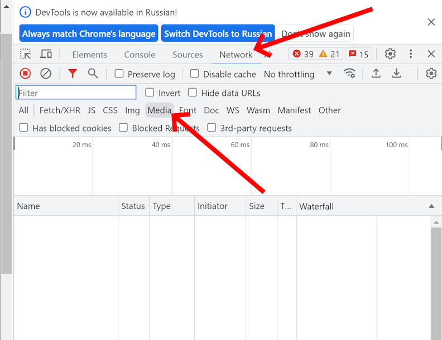Filter by JS requests
Screen dimensions: 442x340
(x=92, y=110)
